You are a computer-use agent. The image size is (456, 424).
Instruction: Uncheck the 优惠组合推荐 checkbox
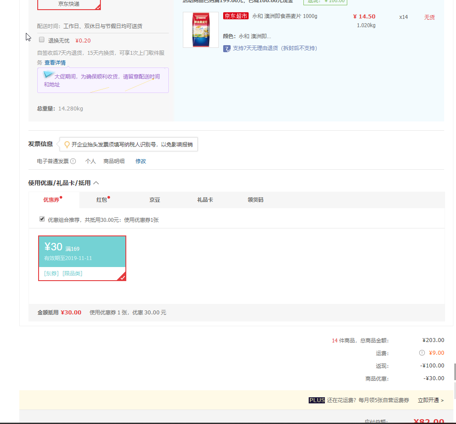(x=42, y=219)
